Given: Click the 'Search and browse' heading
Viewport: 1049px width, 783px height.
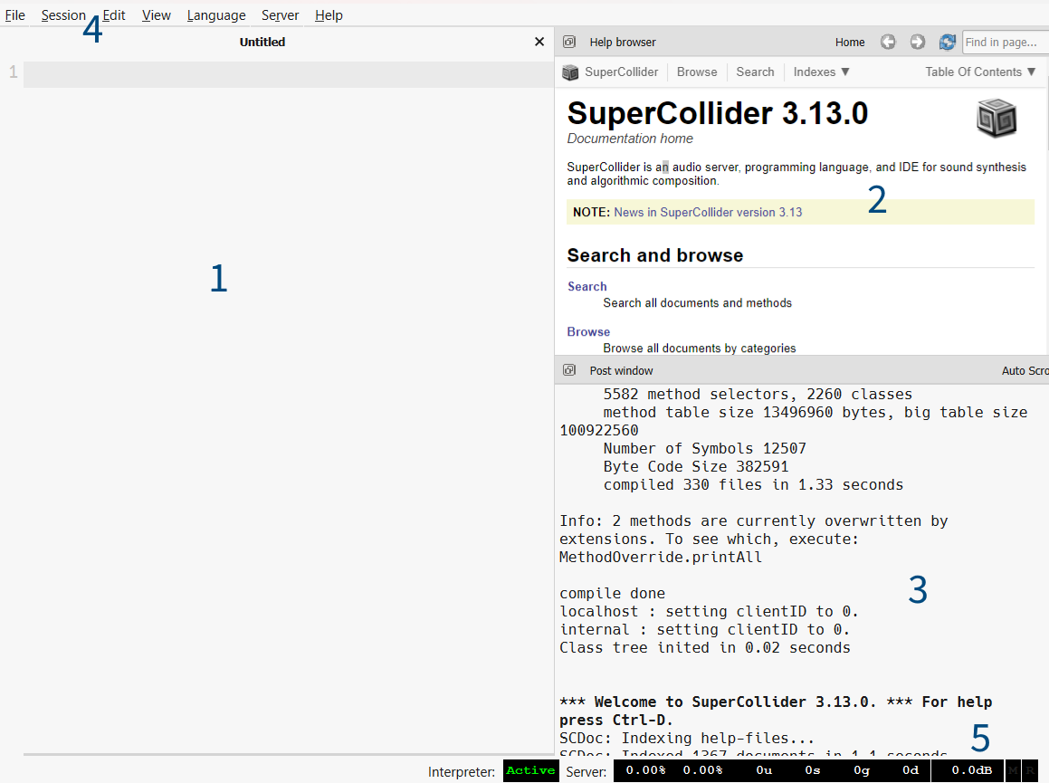Looking at the screenshot, I should [655, 255].
